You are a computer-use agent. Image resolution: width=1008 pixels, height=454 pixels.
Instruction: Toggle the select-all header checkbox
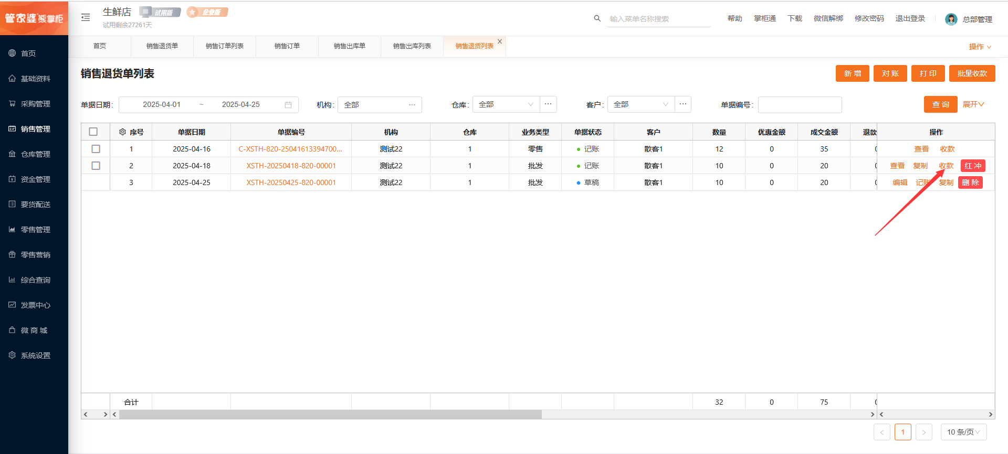(93, 132)
